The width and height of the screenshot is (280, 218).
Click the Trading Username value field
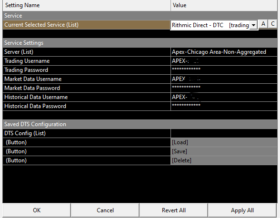(x=224, y=61)
